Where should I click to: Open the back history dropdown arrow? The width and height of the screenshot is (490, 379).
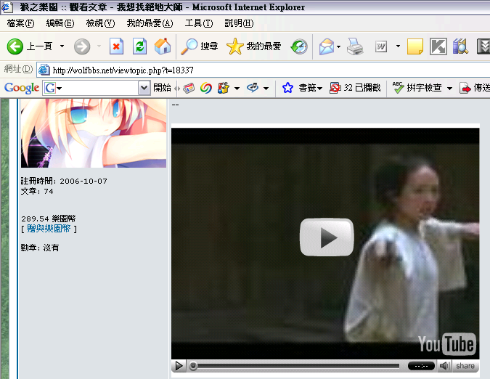tap(62, 46)
